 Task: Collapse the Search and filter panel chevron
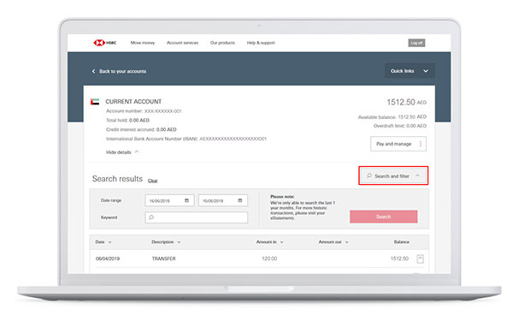pyautogui.click(x=418, y=175)
